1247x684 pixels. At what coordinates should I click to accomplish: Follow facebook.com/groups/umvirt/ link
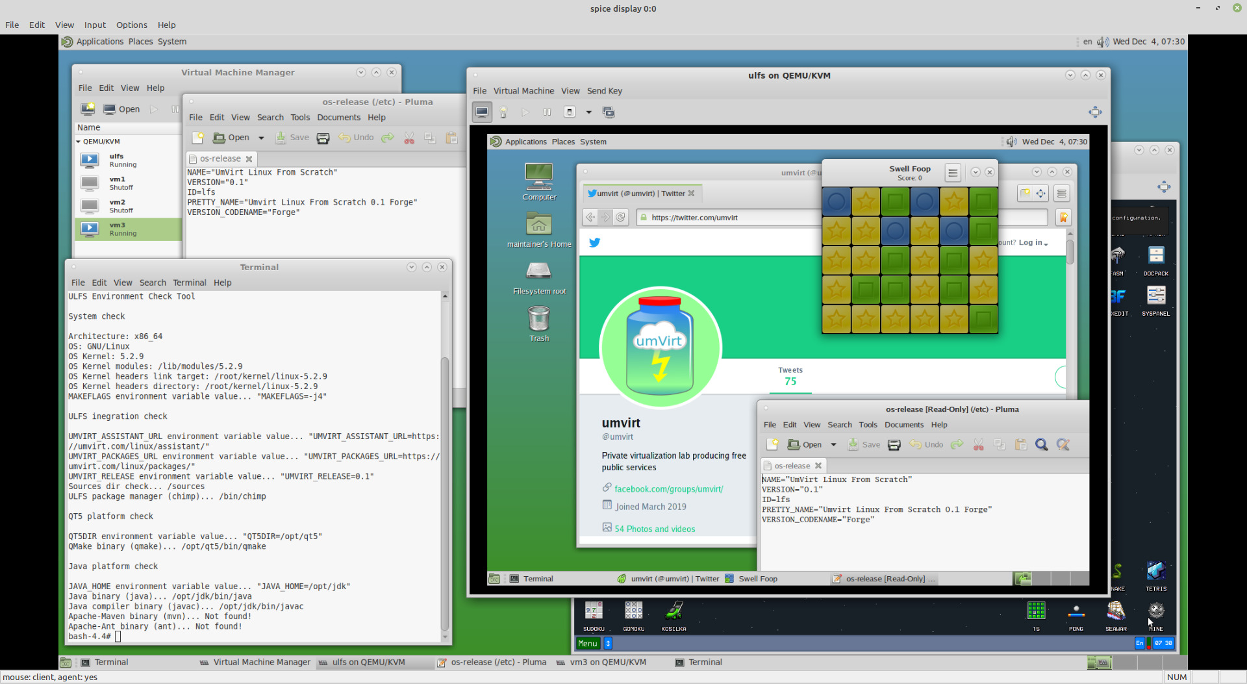coord(668,489)
